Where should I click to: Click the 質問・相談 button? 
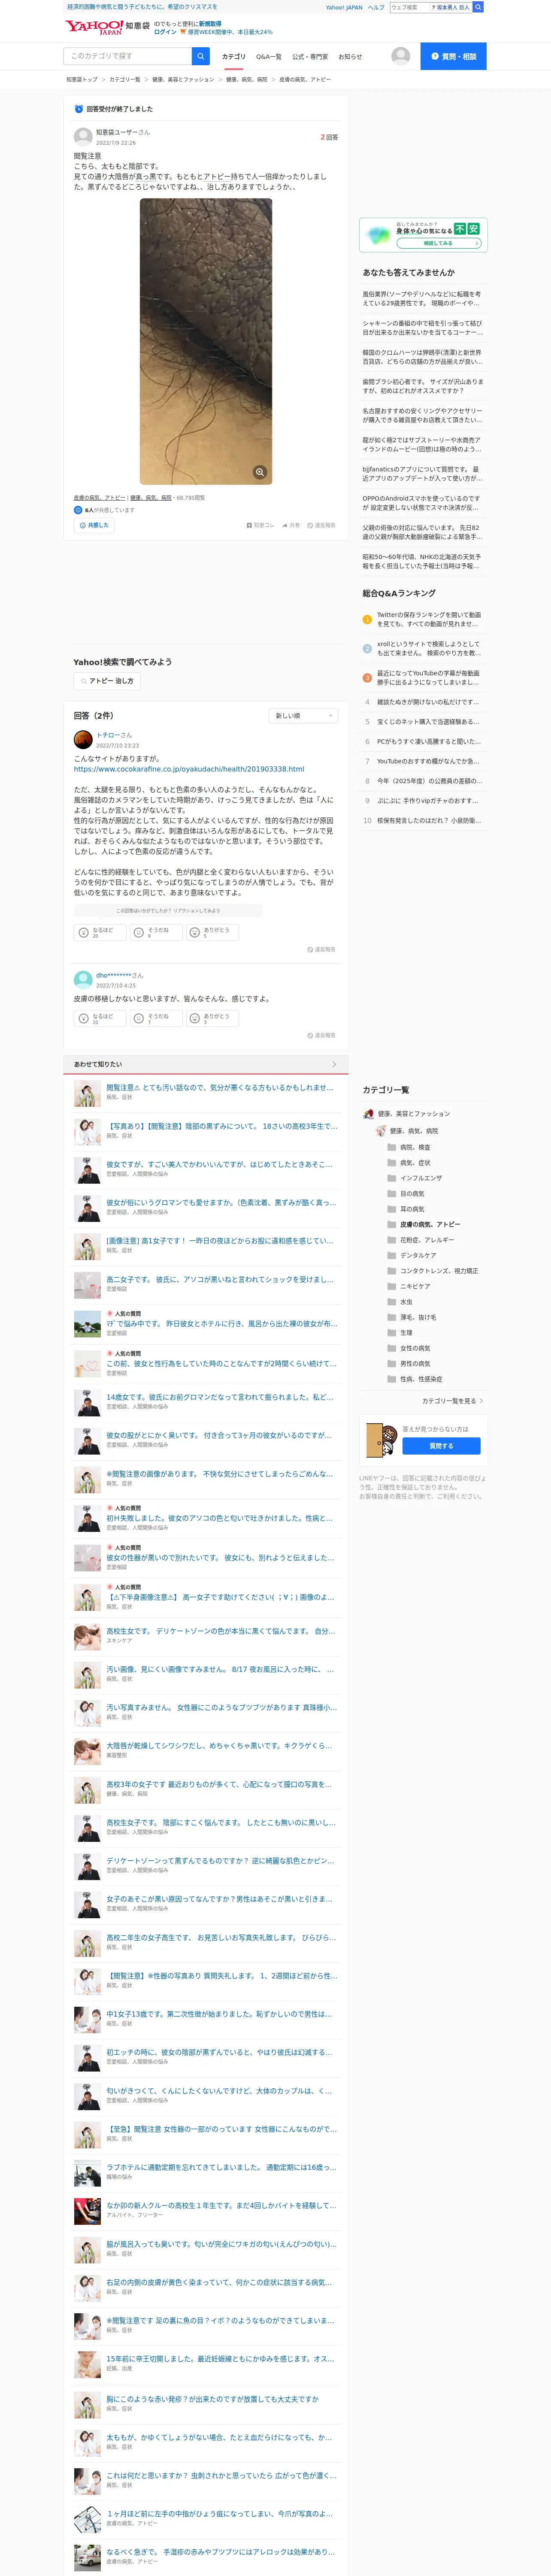(453, 56)
